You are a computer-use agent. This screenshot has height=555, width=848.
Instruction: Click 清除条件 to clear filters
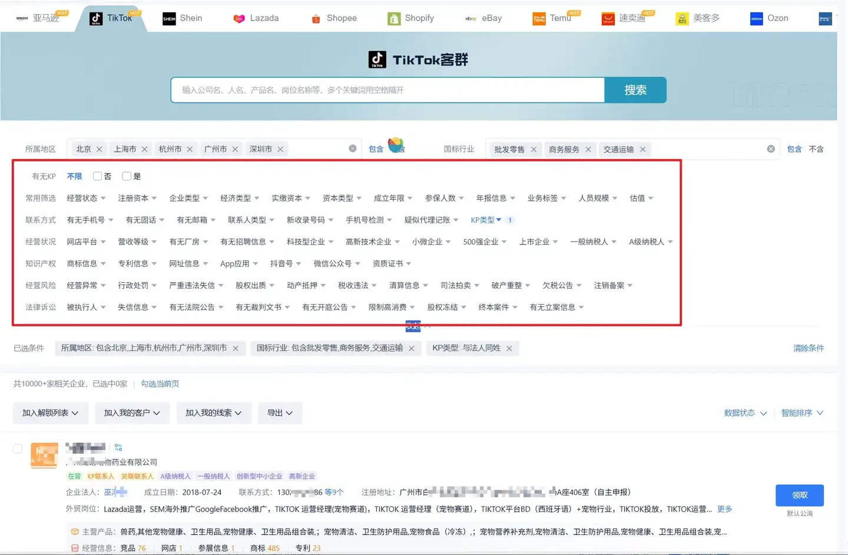809,348
